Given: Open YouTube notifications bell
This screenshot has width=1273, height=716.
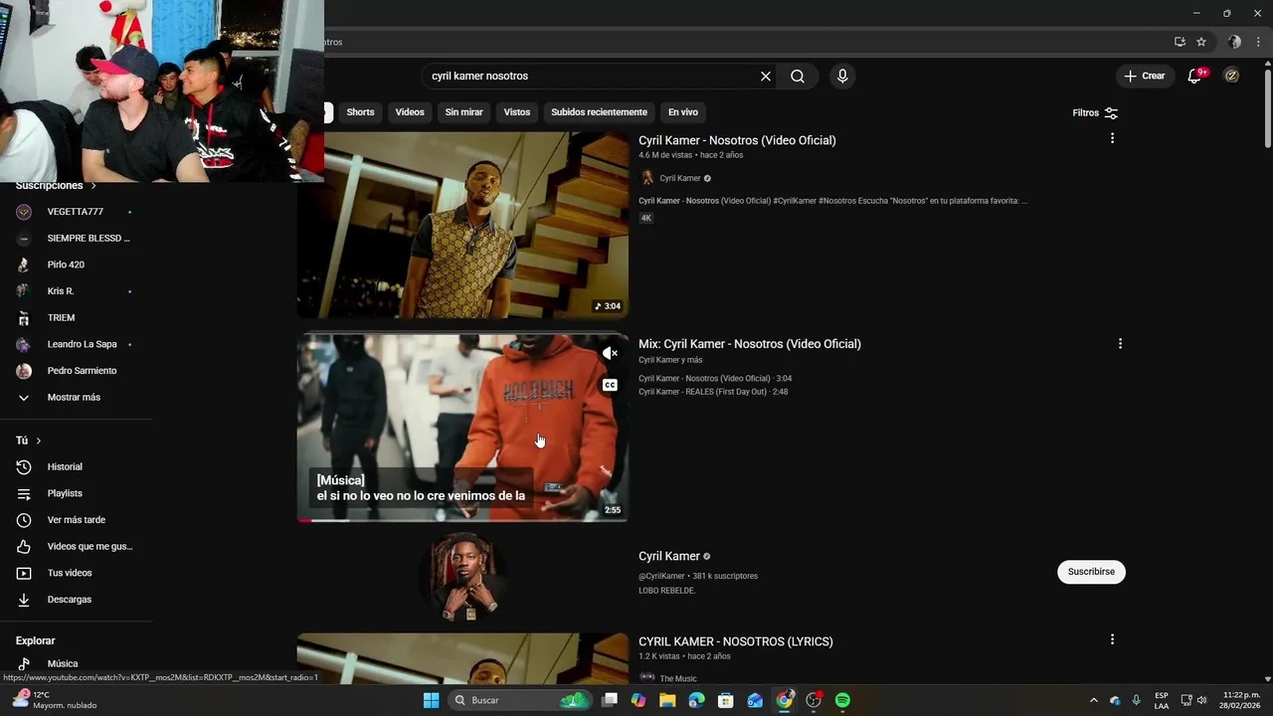Looking at the screenshot, I should click(1195, 76).
